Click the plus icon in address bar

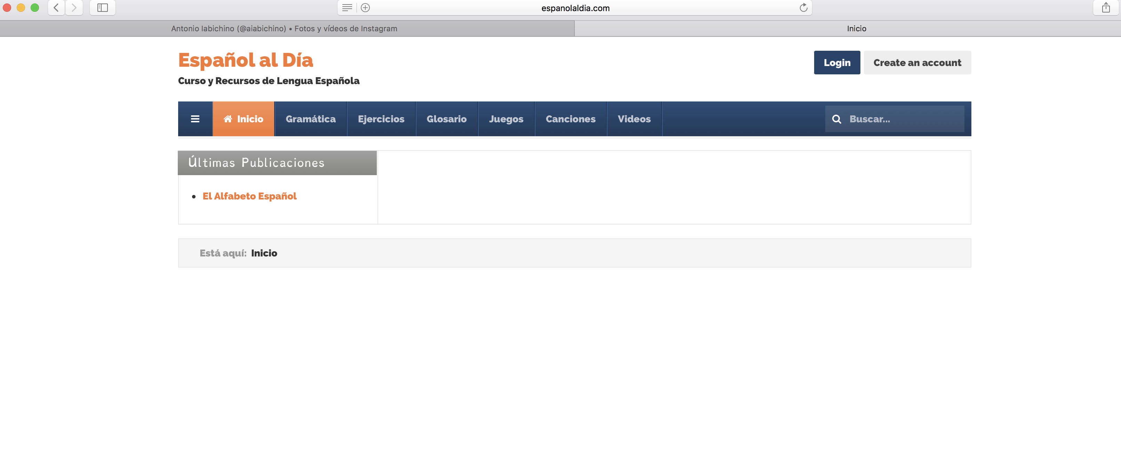366,7
